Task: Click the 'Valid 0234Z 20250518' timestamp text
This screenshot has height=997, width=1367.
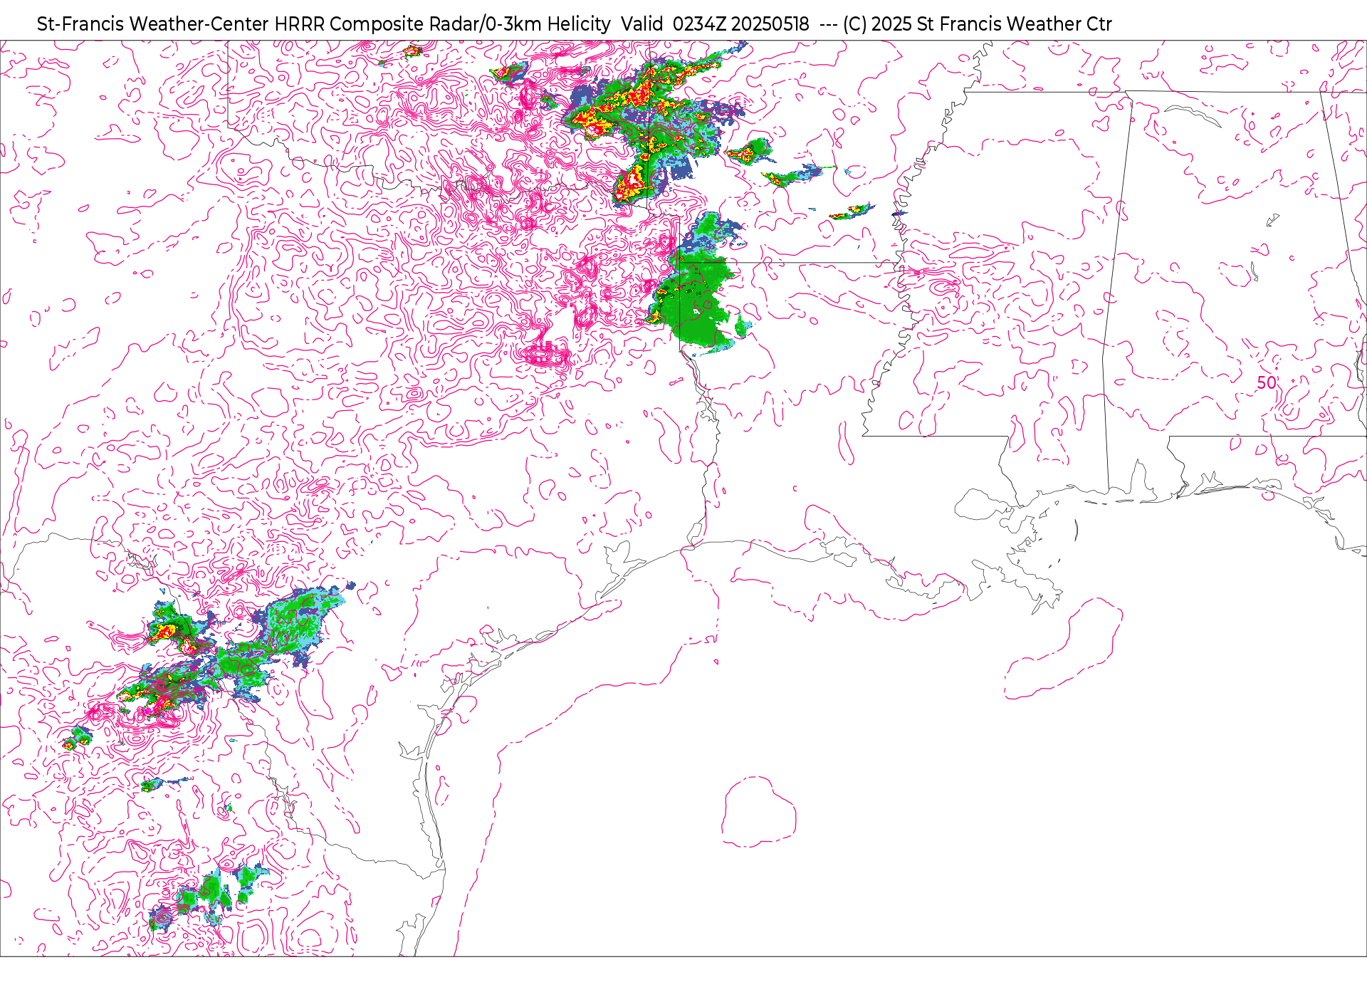Action: tap(715, 24)
